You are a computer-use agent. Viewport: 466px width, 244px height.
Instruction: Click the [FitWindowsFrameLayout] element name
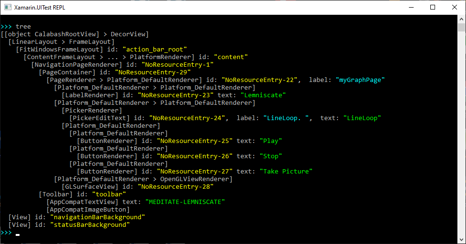[x=59, y=50]
